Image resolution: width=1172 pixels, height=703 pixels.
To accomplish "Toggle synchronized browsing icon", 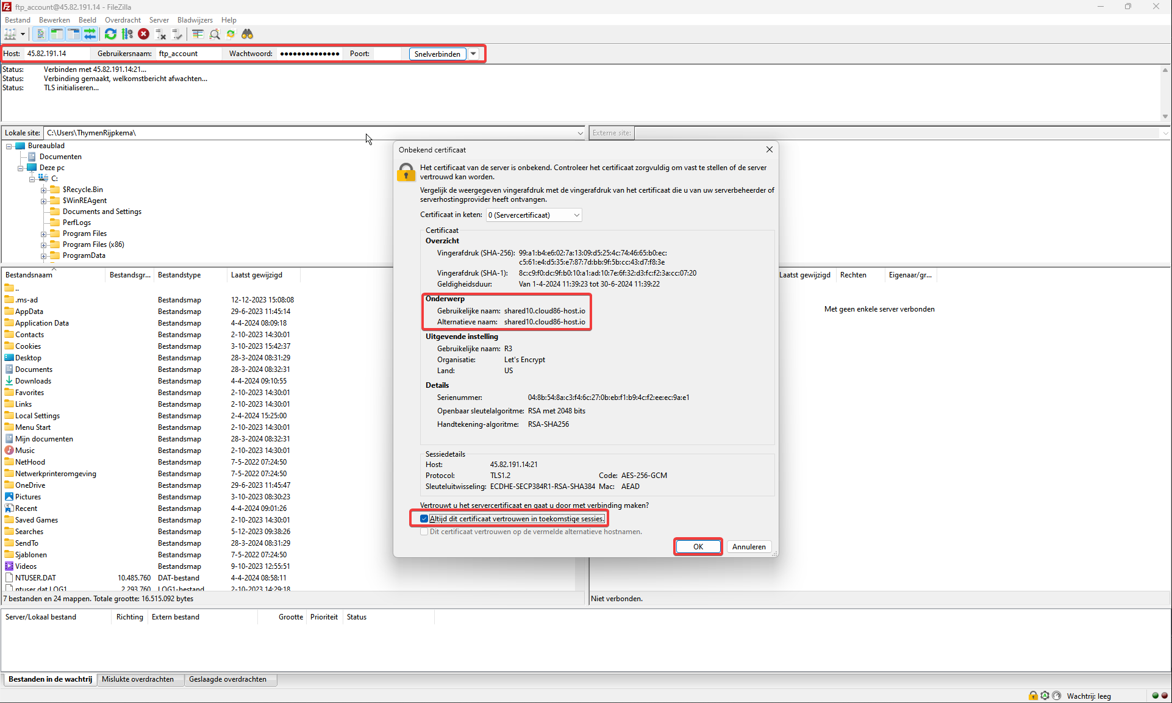I will [x=230, y=34].
